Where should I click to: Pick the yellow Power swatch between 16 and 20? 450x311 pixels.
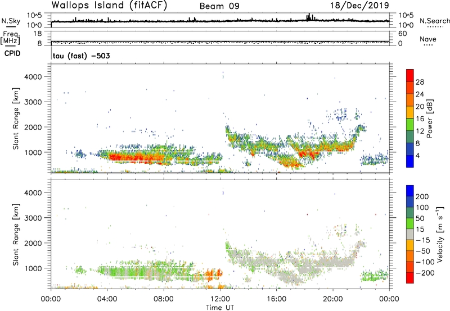tap(410, 112)
